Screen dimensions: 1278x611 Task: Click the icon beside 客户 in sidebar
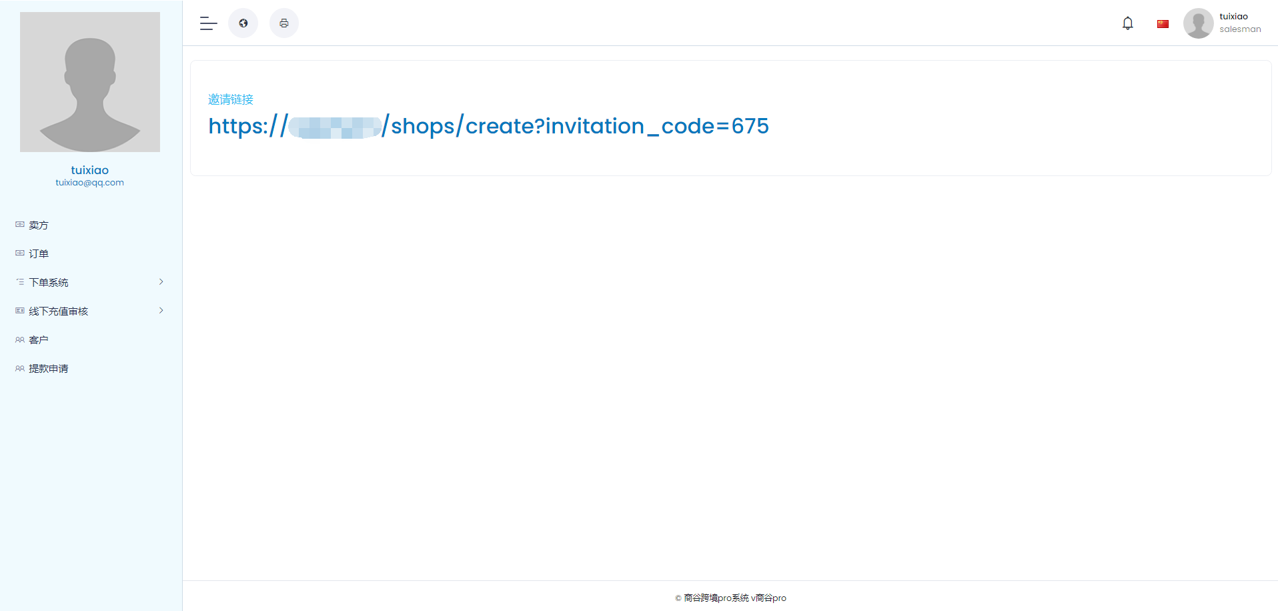pos(20,340)
